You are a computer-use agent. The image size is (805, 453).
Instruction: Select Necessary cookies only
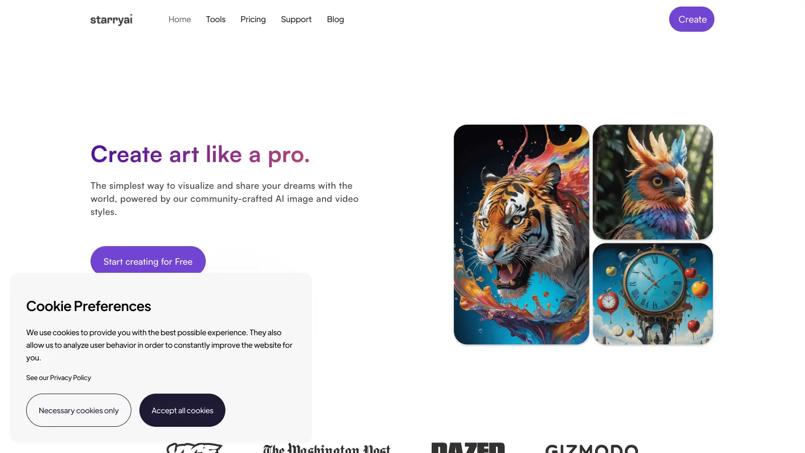click(x=78, y=410)
